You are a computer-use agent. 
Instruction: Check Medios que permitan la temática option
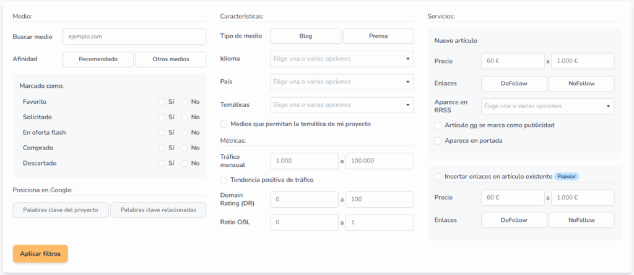[x=224, y=124]
